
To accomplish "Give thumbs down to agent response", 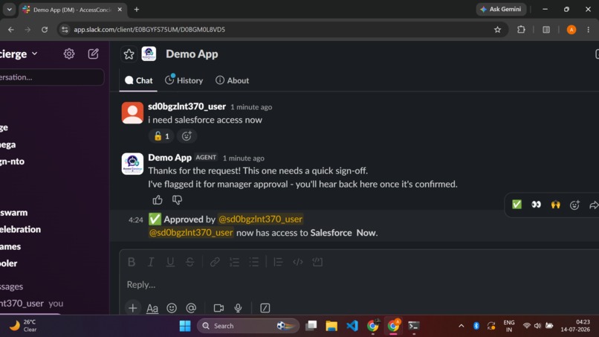I will 177,199.
